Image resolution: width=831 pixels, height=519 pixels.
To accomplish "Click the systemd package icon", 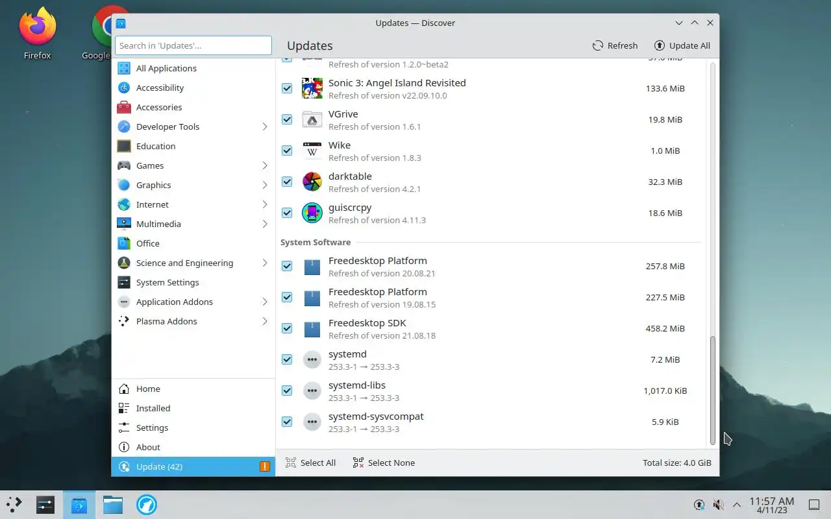I will coord(312,359).
